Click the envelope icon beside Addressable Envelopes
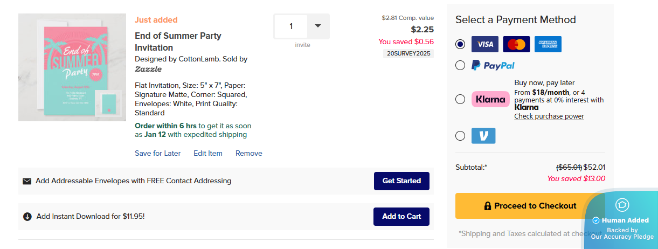658x249 pixels. coord(27,181)
